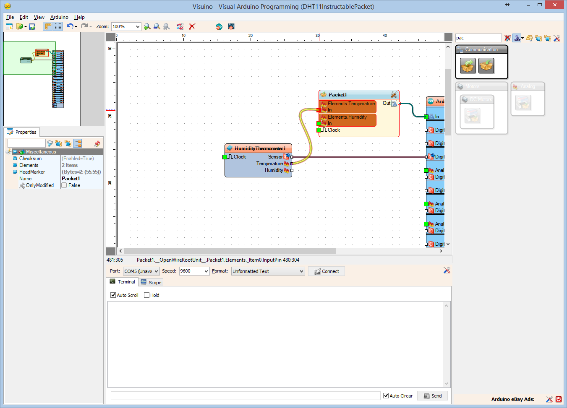
Task: Open the wizard tool icon above the toolbox
Action: click(x=517, y=38)
